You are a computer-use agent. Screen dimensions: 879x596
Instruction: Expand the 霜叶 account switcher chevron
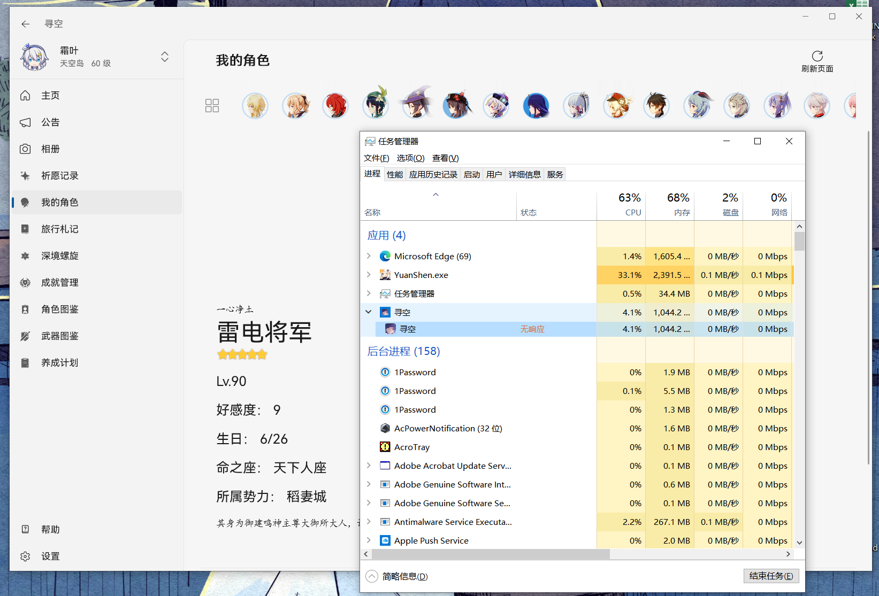tap(164, 57)
